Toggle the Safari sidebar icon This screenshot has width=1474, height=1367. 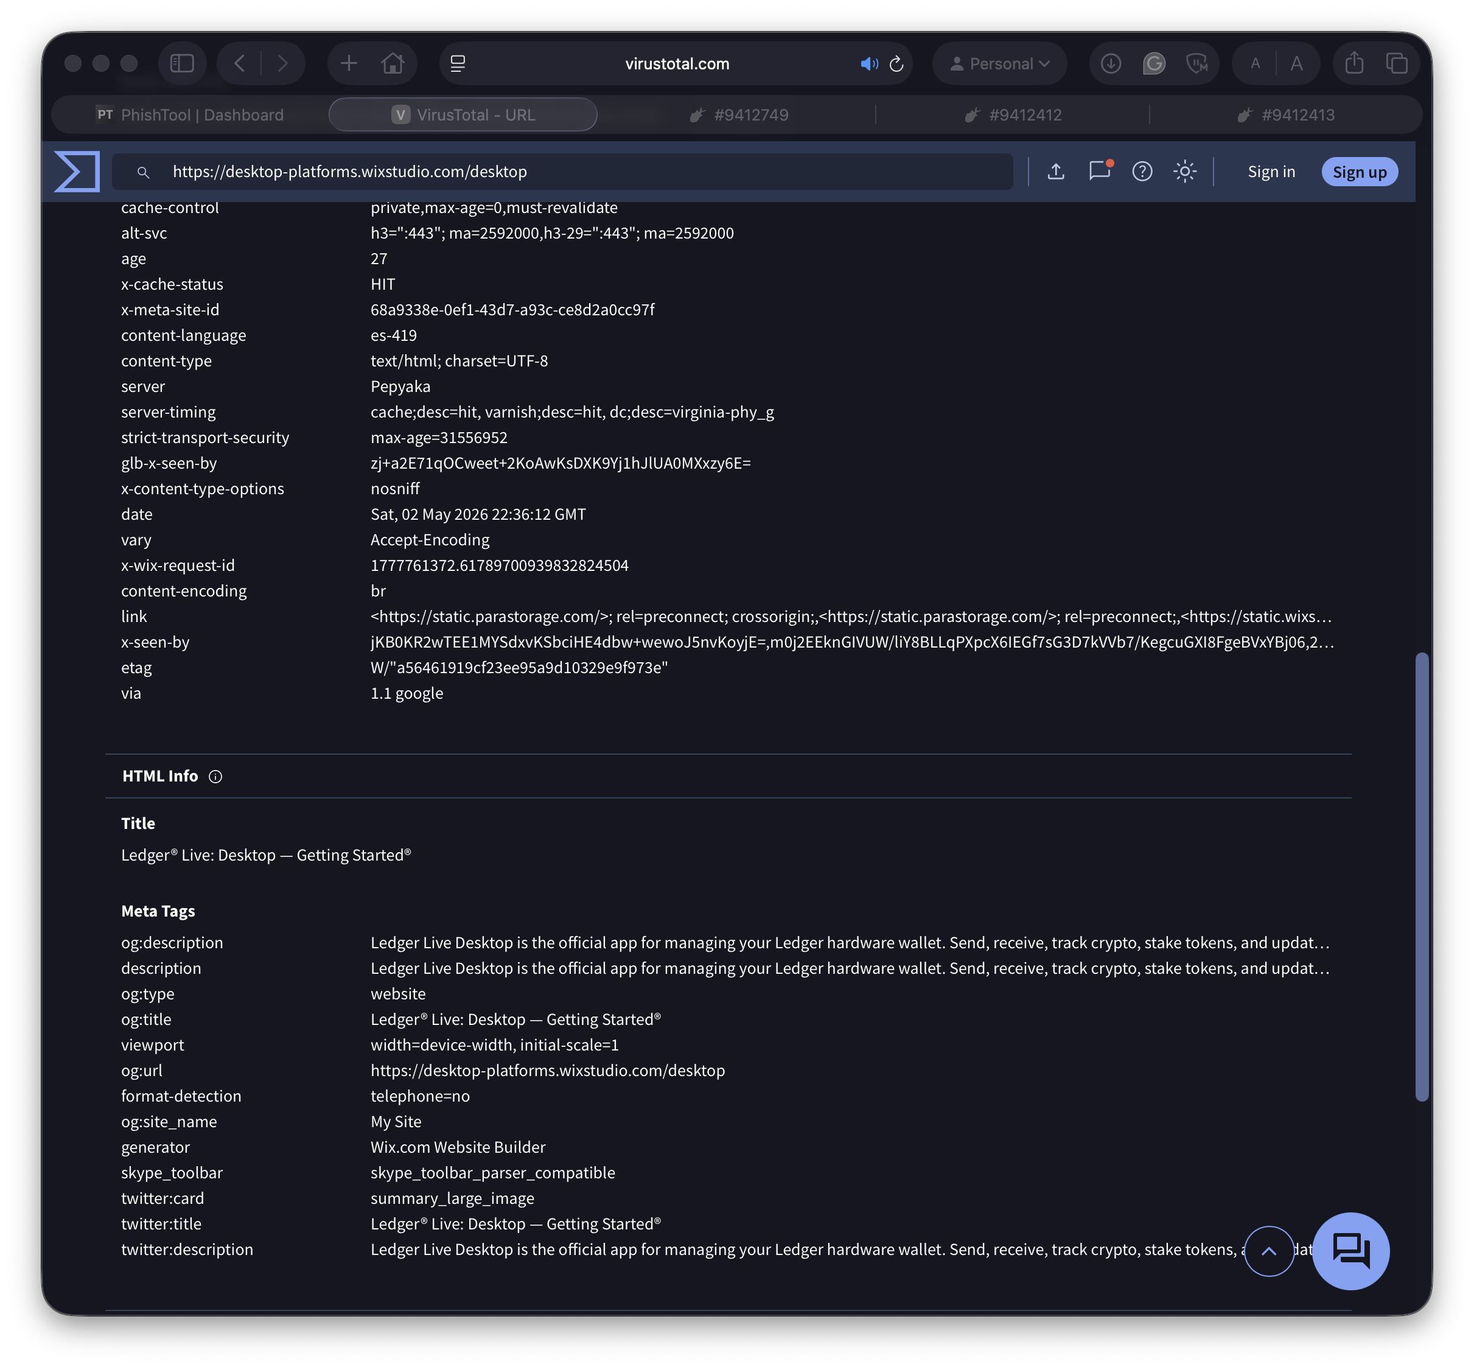click(182, 64)
